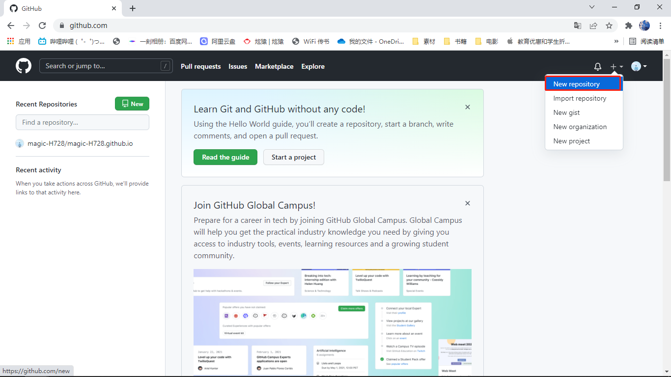Click the GitHub Octocat logo
671x377 pixels.
(x=24, y=66)
